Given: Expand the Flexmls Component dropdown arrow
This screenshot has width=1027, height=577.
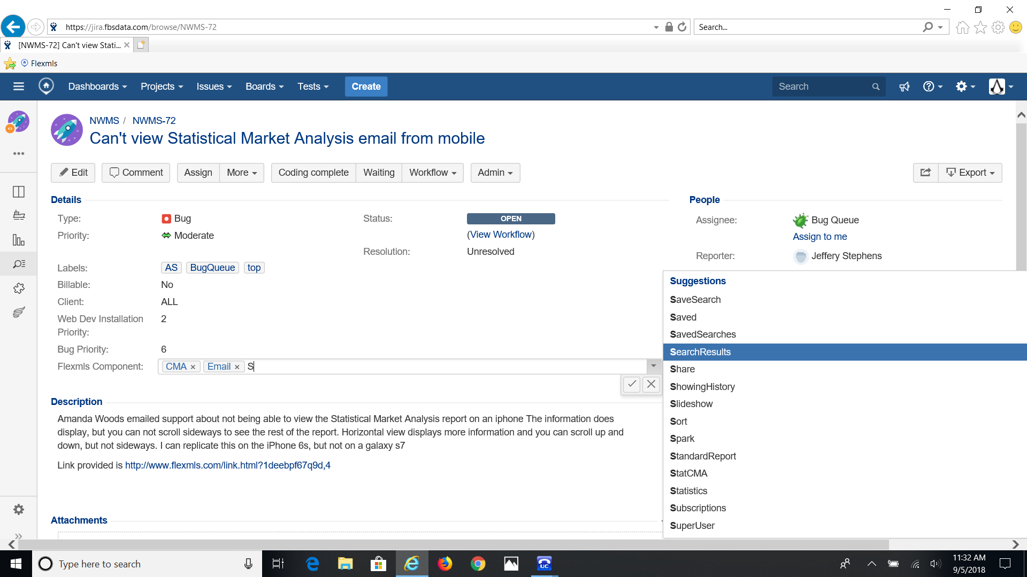Looking at the screenshot, I should click(653, 366).
